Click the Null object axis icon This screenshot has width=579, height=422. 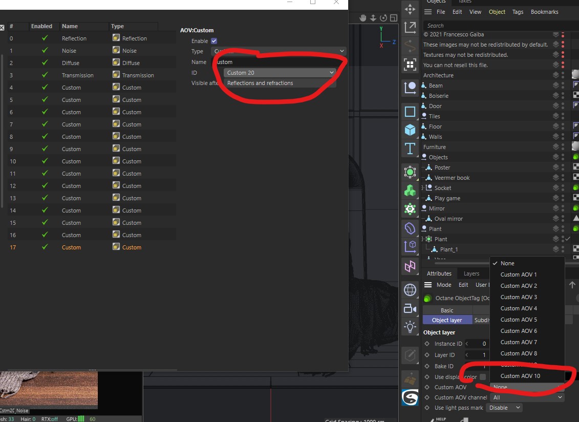(x=410, y=88)
